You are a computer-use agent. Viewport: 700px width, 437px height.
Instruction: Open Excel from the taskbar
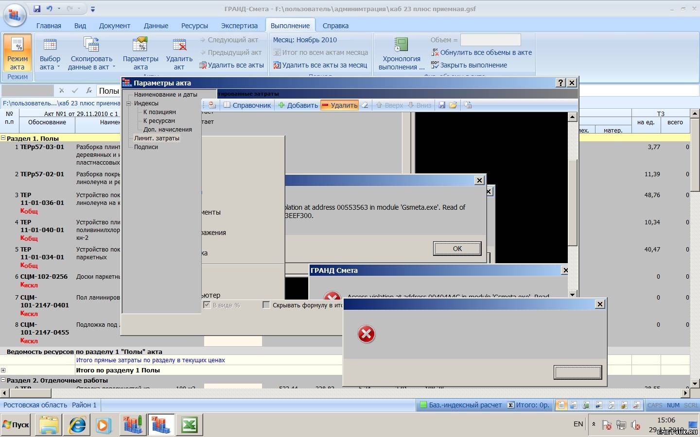click(189, 425)
